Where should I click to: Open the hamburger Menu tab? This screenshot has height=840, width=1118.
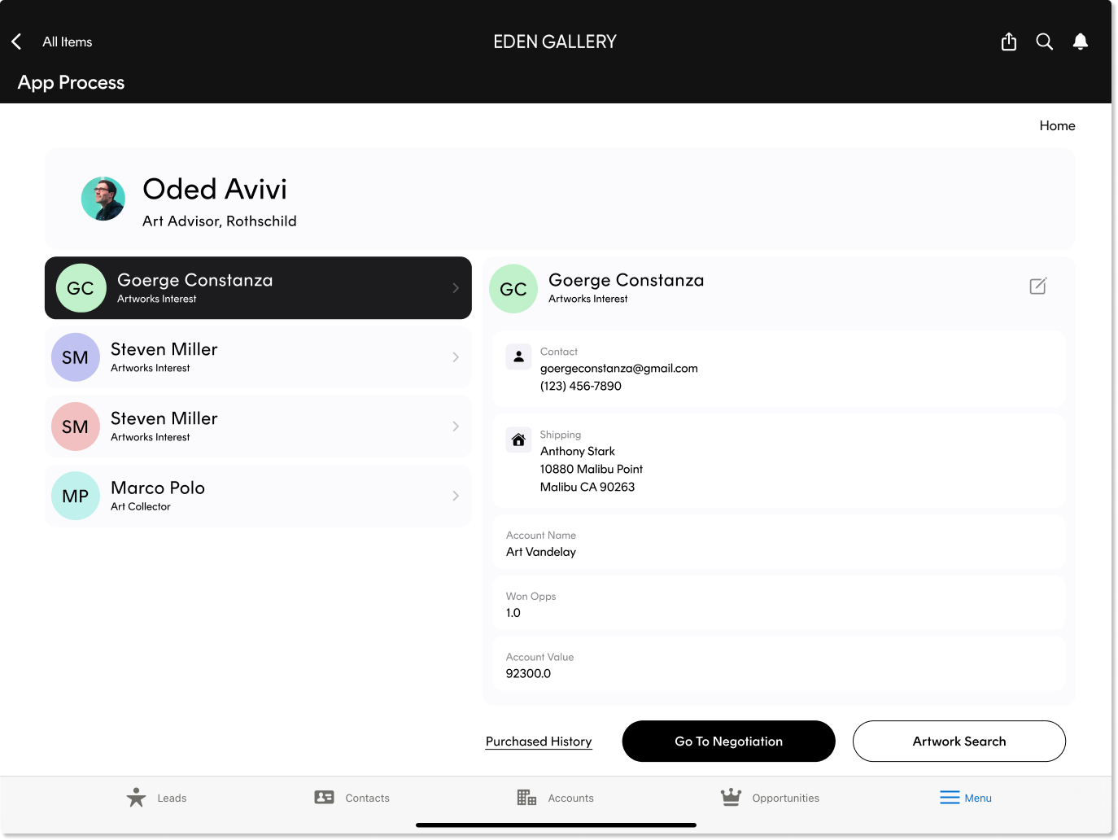click(x=965, y=798)
